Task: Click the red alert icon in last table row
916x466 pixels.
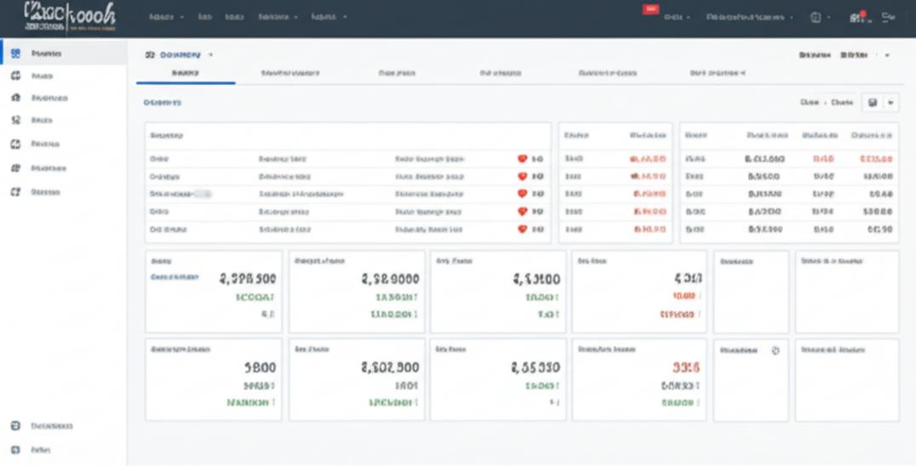Action: click(523, 230)
